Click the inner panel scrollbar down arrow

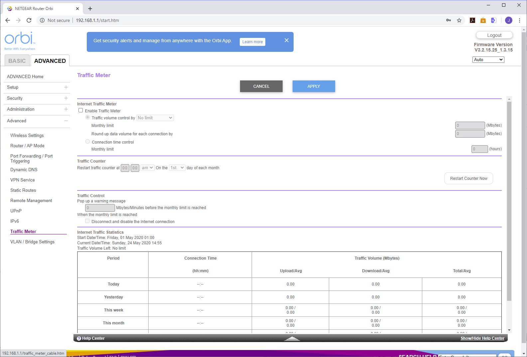click(509, 330)
